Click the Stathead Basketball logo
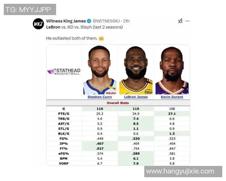This screenshot has width=226, height=181. pyautogui.click(x=64, y=72)
